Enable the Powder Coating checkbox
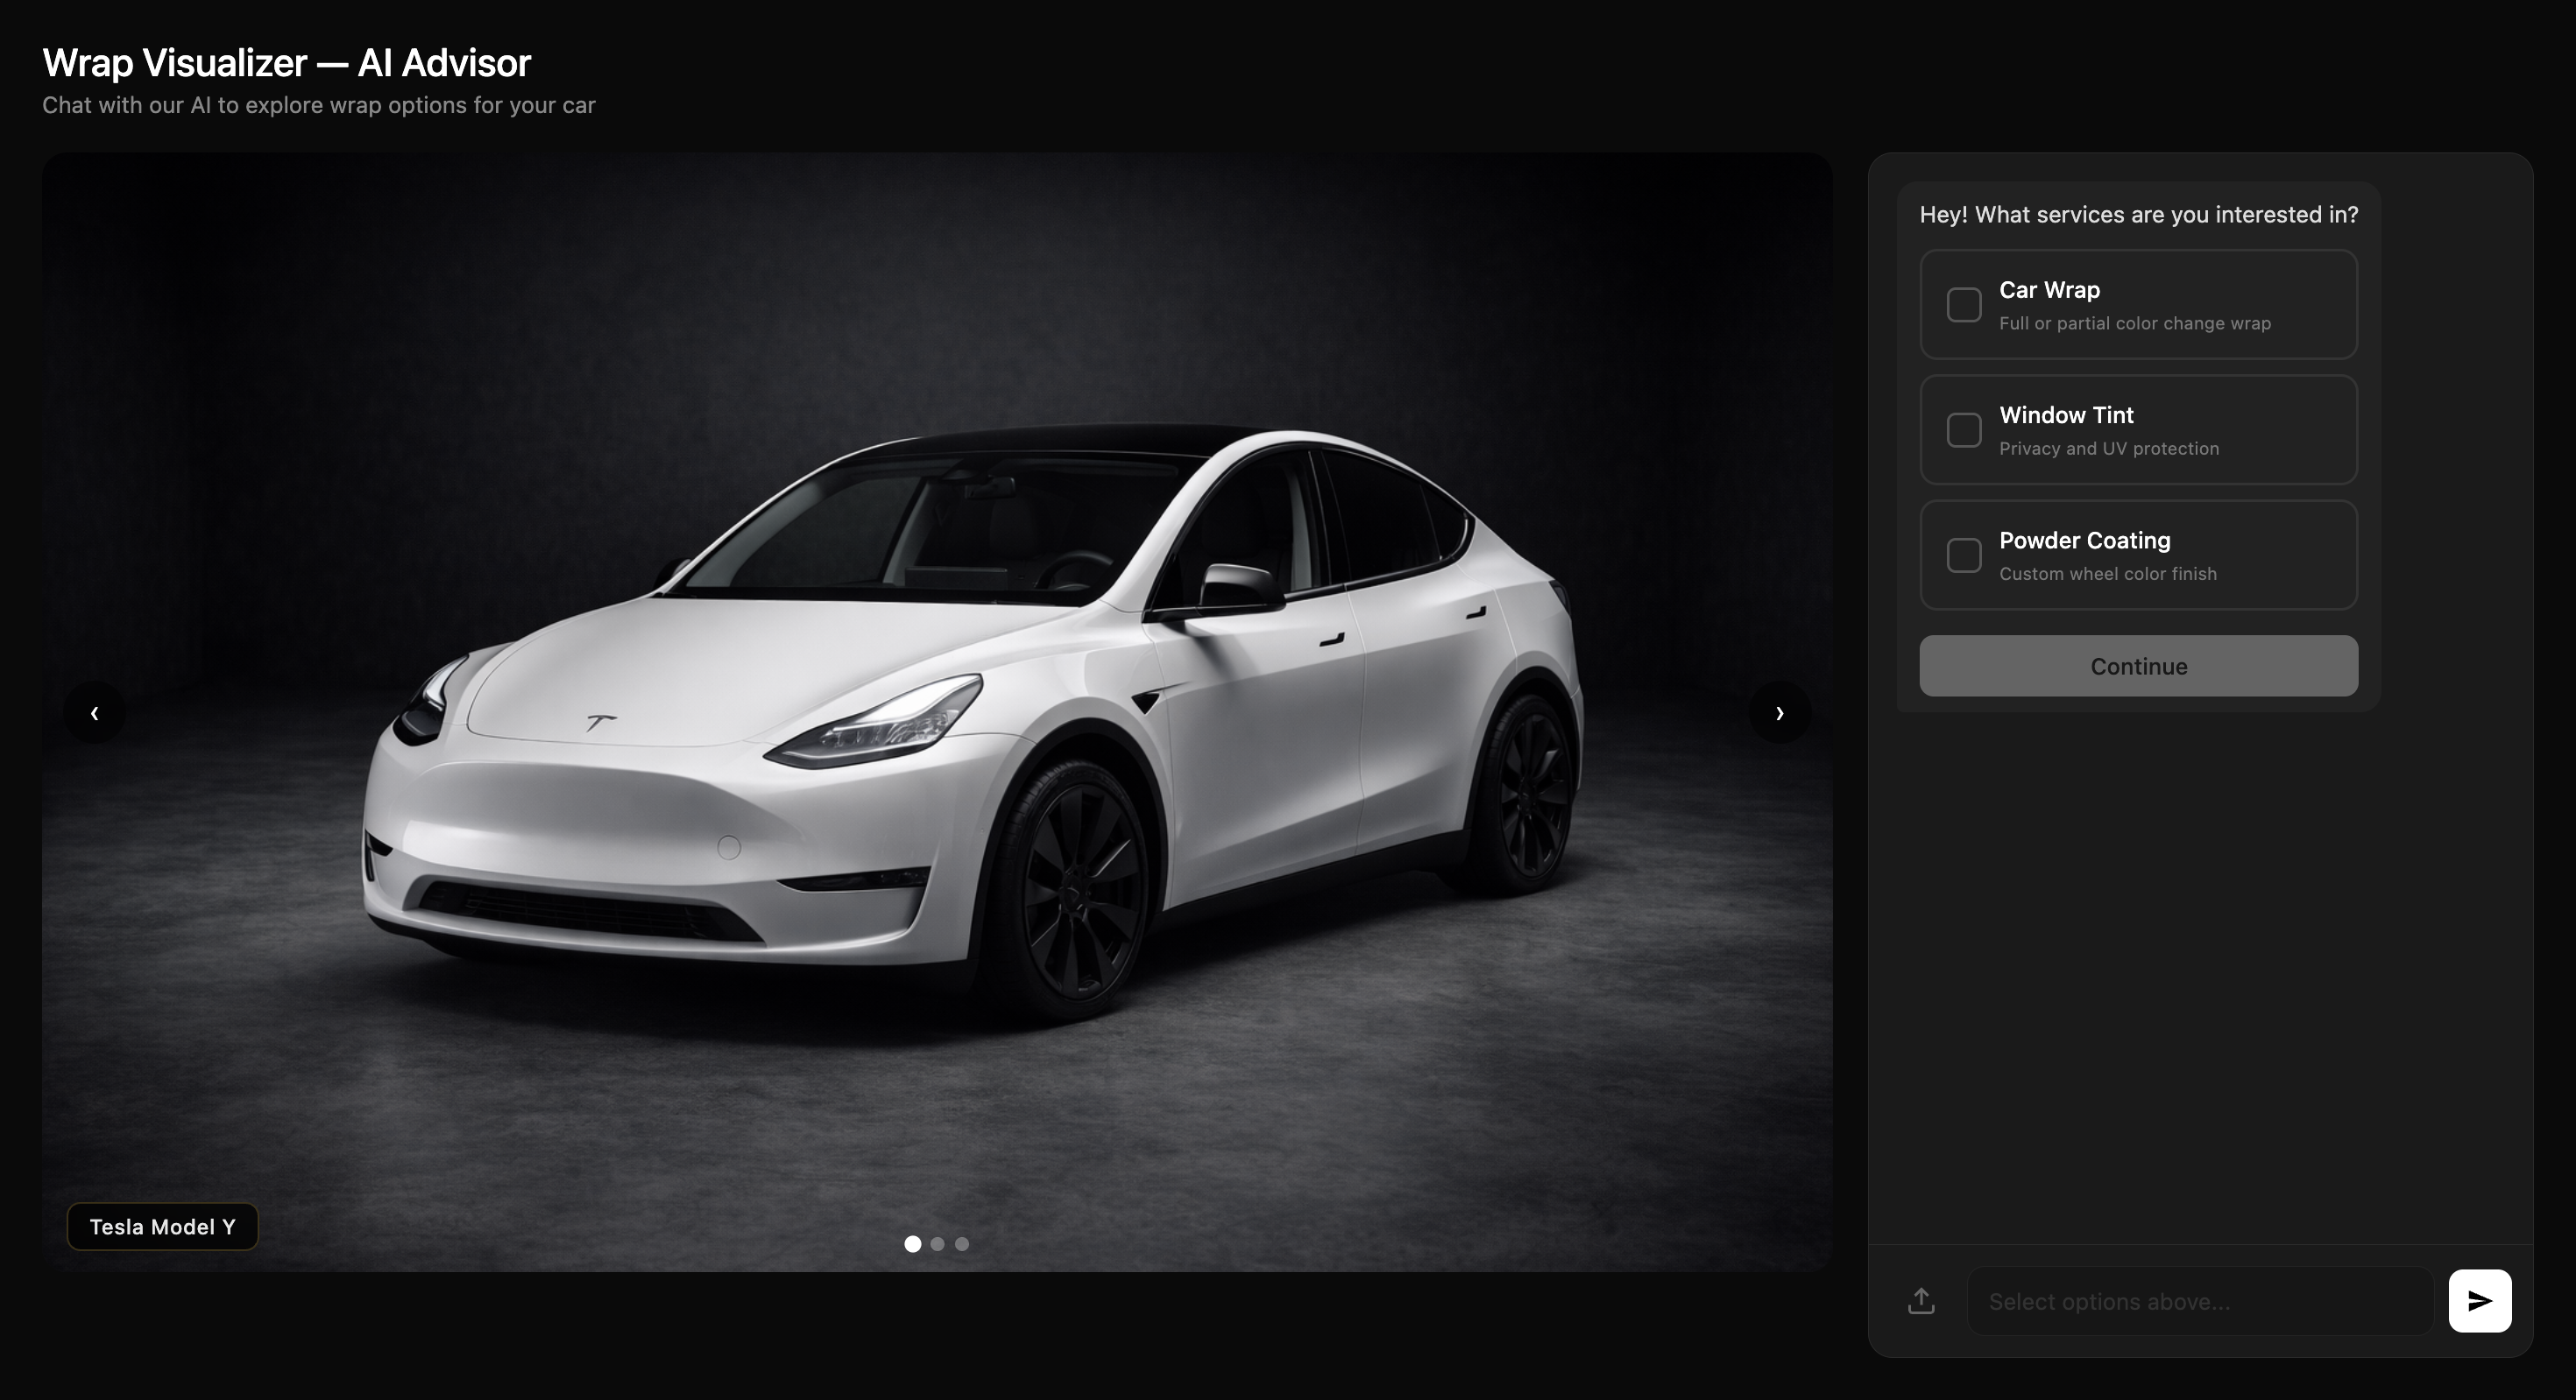This screenshot has width=2576, height=1400. pos(1964,555)
